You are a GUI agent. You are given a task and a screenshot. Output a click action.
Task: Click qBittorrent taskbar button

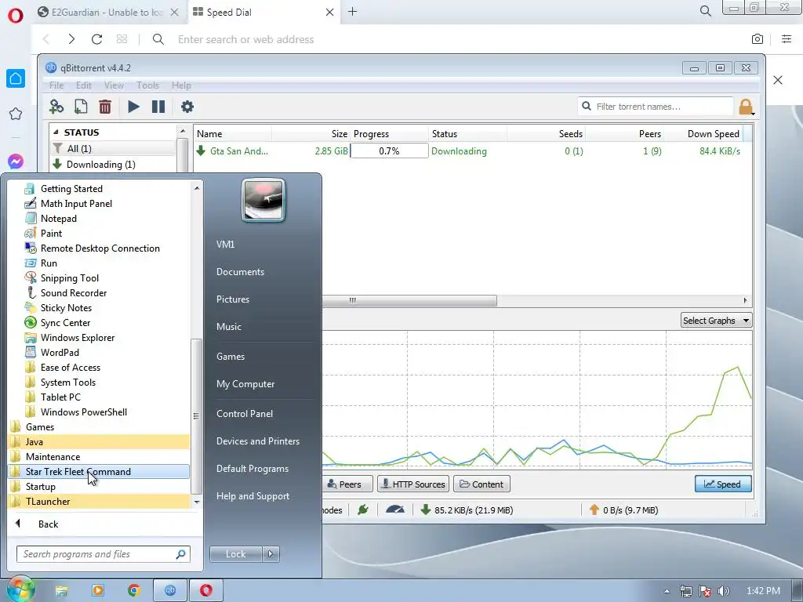[170, 590]
